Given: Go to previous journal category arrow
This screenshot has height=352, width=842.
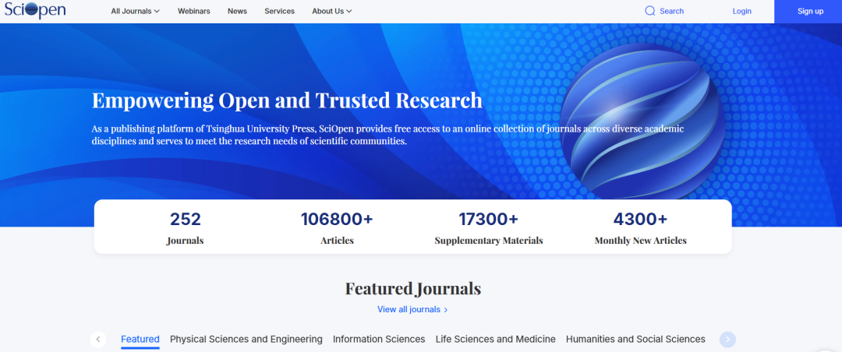Looking at the screenshot, I should click(98, 339).
